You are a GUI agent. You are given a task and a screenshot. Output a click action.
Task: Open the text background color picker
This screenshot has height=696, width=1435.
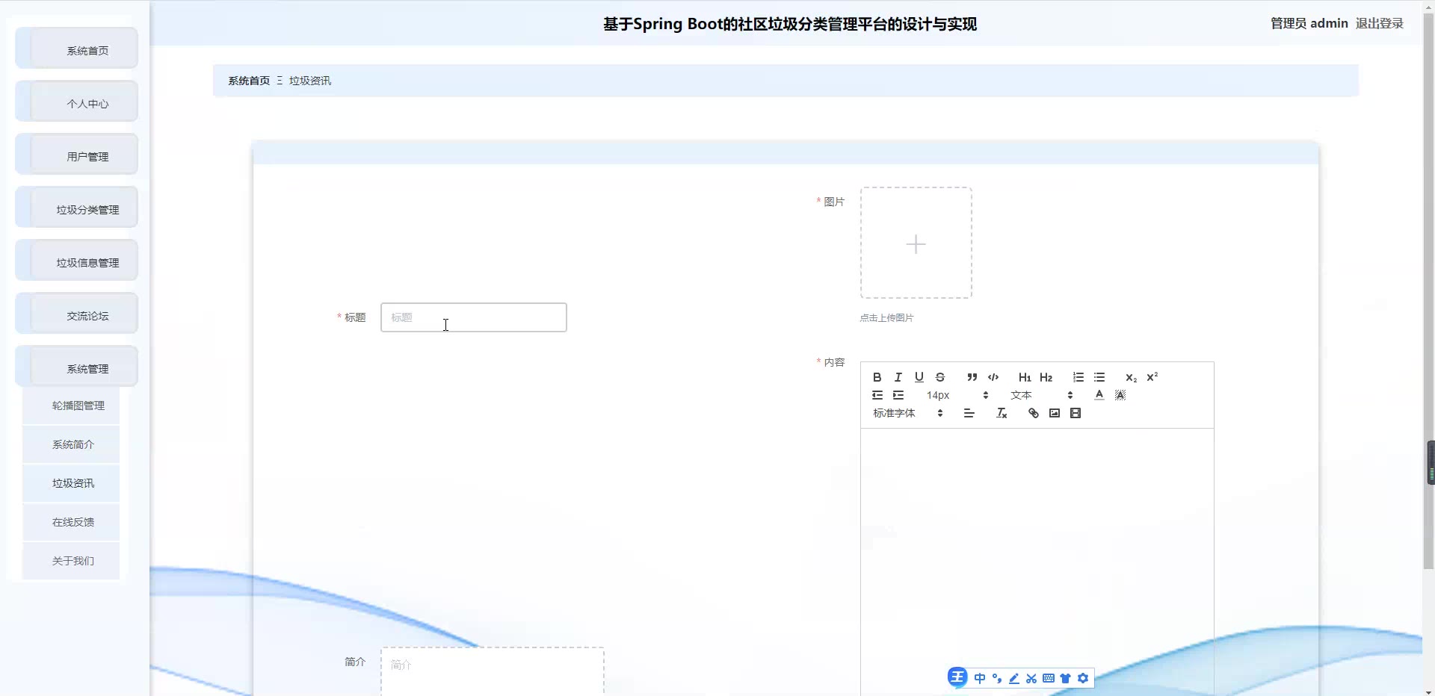[1120, 395]
